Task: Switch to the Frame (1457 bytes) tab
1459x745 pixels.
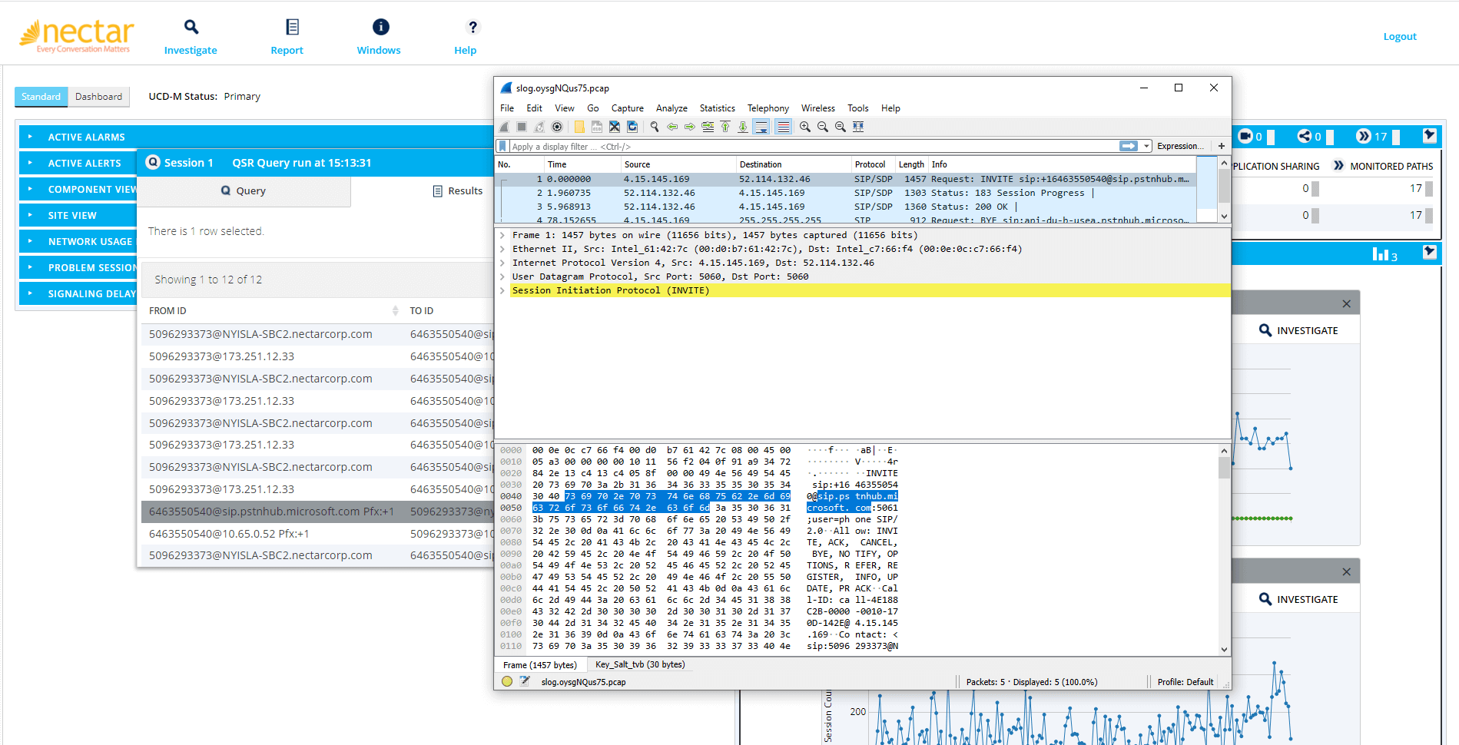Action: 539,665
